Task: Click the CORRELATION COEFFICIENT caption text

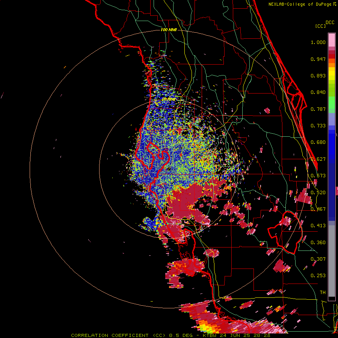Action: [x=110, y=335]
